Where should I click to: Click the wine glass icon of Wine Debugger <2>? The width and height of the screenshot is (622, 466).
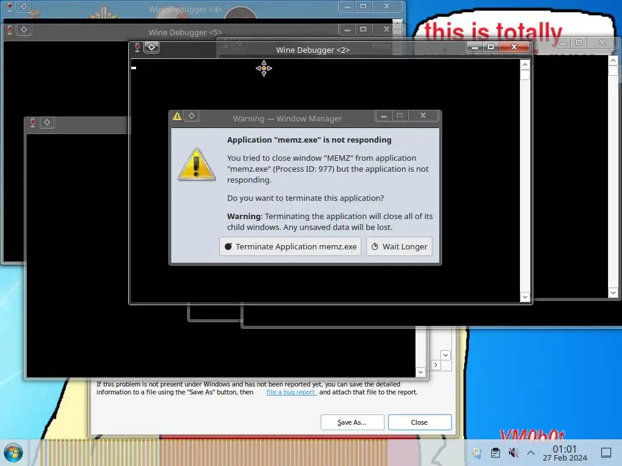click(x=137, y=47)
